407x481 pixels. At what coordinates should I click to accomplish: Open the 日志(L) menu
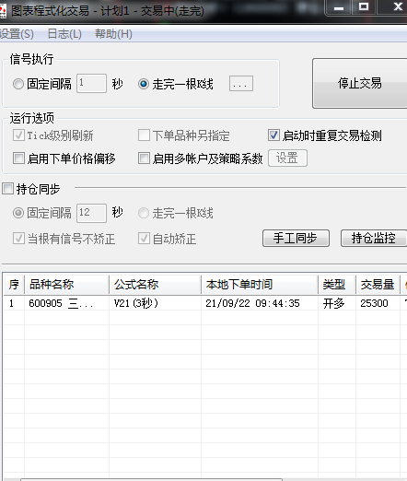[x=64, y=34]
